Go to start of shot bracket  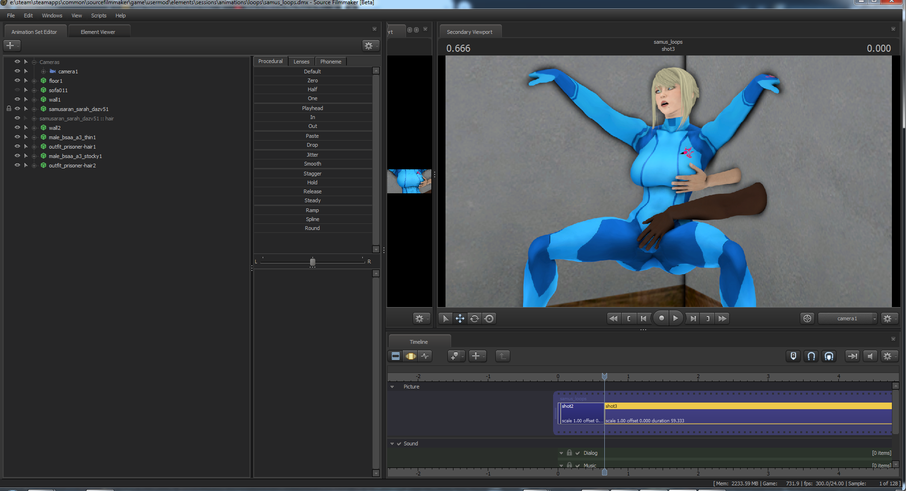(x=629, y=318)
